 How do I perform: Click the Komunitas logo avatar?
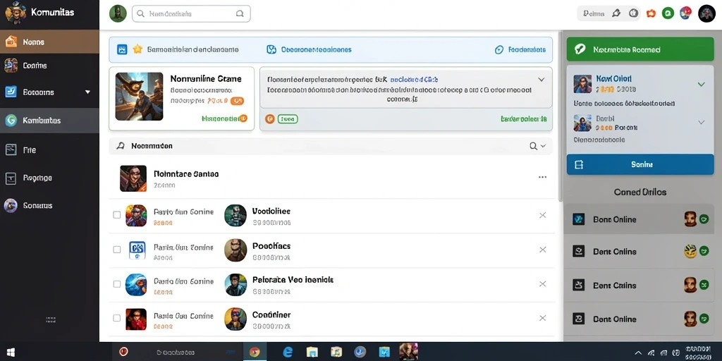tap(16, 13)
